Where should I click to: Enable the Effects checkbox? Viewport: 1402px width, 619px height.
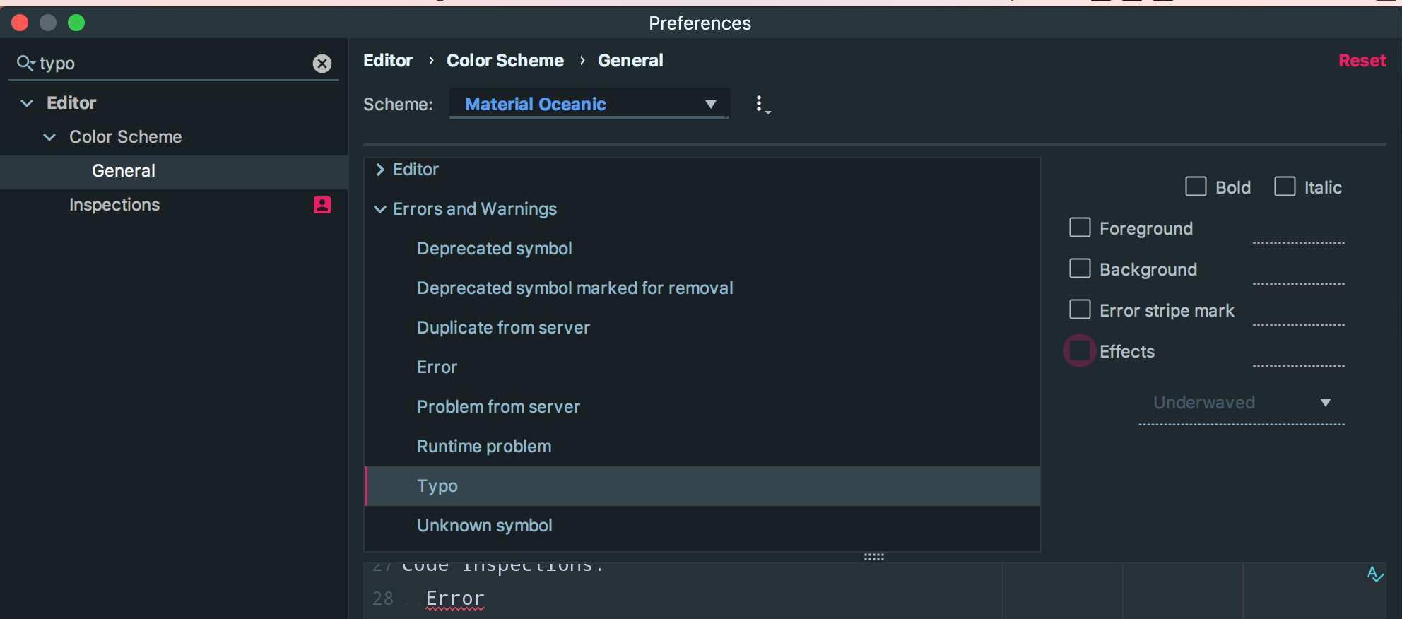pos(1080,350)
